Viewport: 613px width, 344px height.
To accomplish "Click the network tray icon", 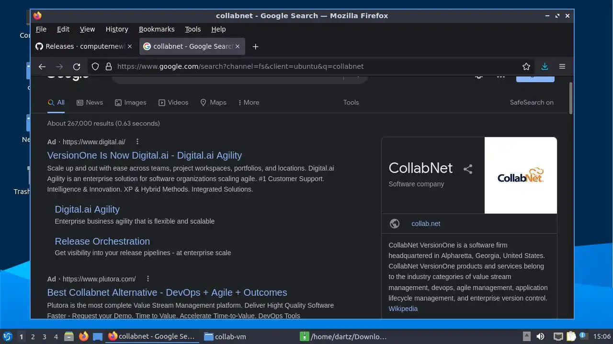I will 558,336.
